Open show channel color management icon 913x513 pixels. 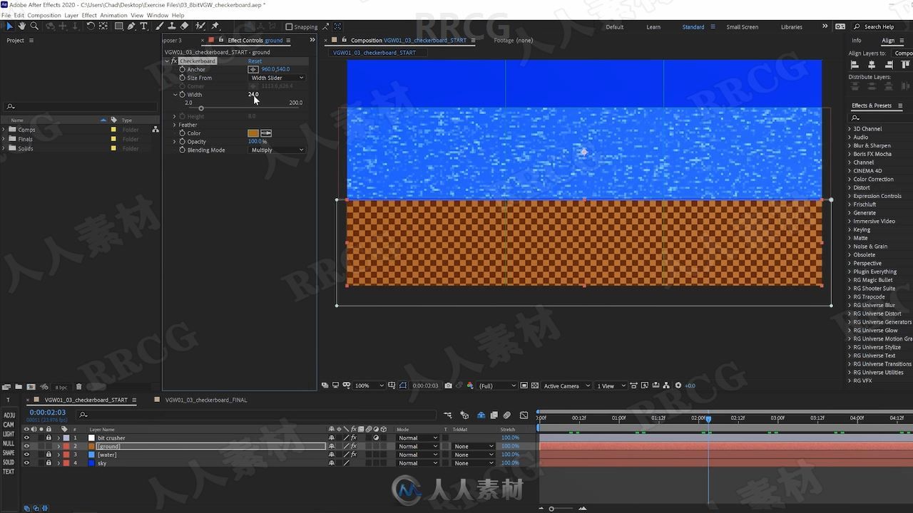coord(470,385)
